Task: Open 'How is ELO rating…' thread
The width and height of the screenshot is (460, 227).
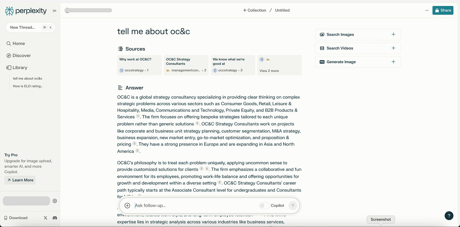Action: [x=28, y=86]
